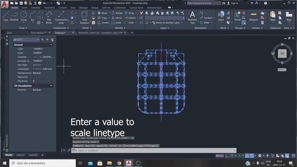Open status bar customization menu
Image resolution: width=297 pixels, height=167 pixels.
(x=293, y=156)
